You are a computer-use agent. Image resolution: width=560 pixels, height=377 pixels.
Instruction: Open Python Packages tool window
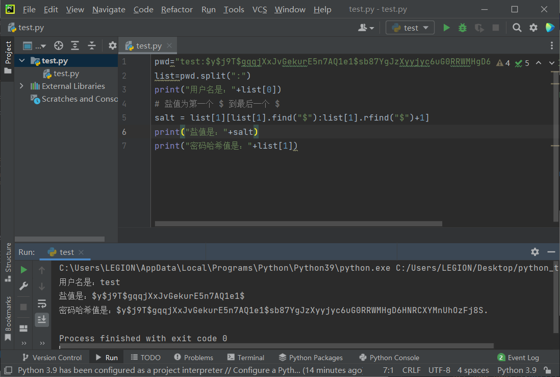[311, 357]
